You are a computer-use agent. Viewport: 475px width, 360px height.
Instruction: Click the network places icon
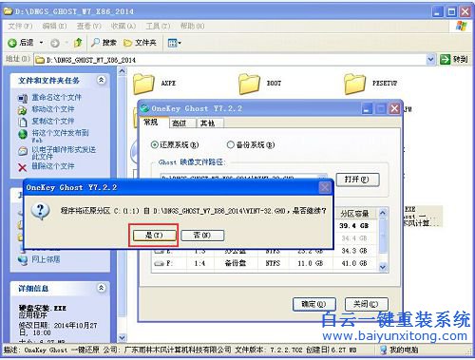point(23,260)
